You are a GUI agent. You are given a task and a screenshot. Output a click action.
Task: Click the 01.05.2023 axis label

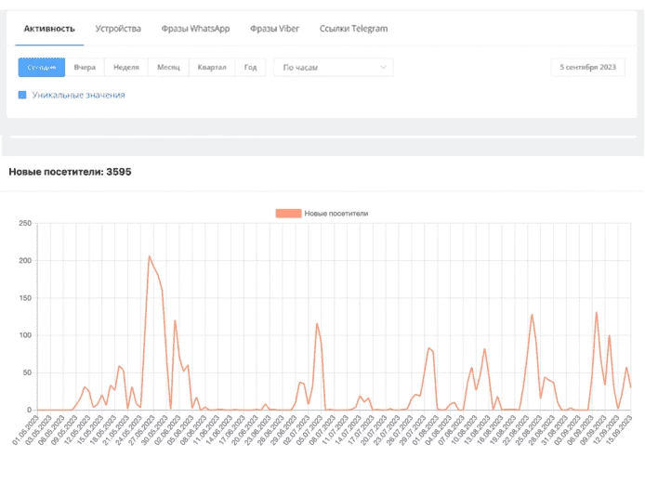pyautogui.click(x=25, y=430)
